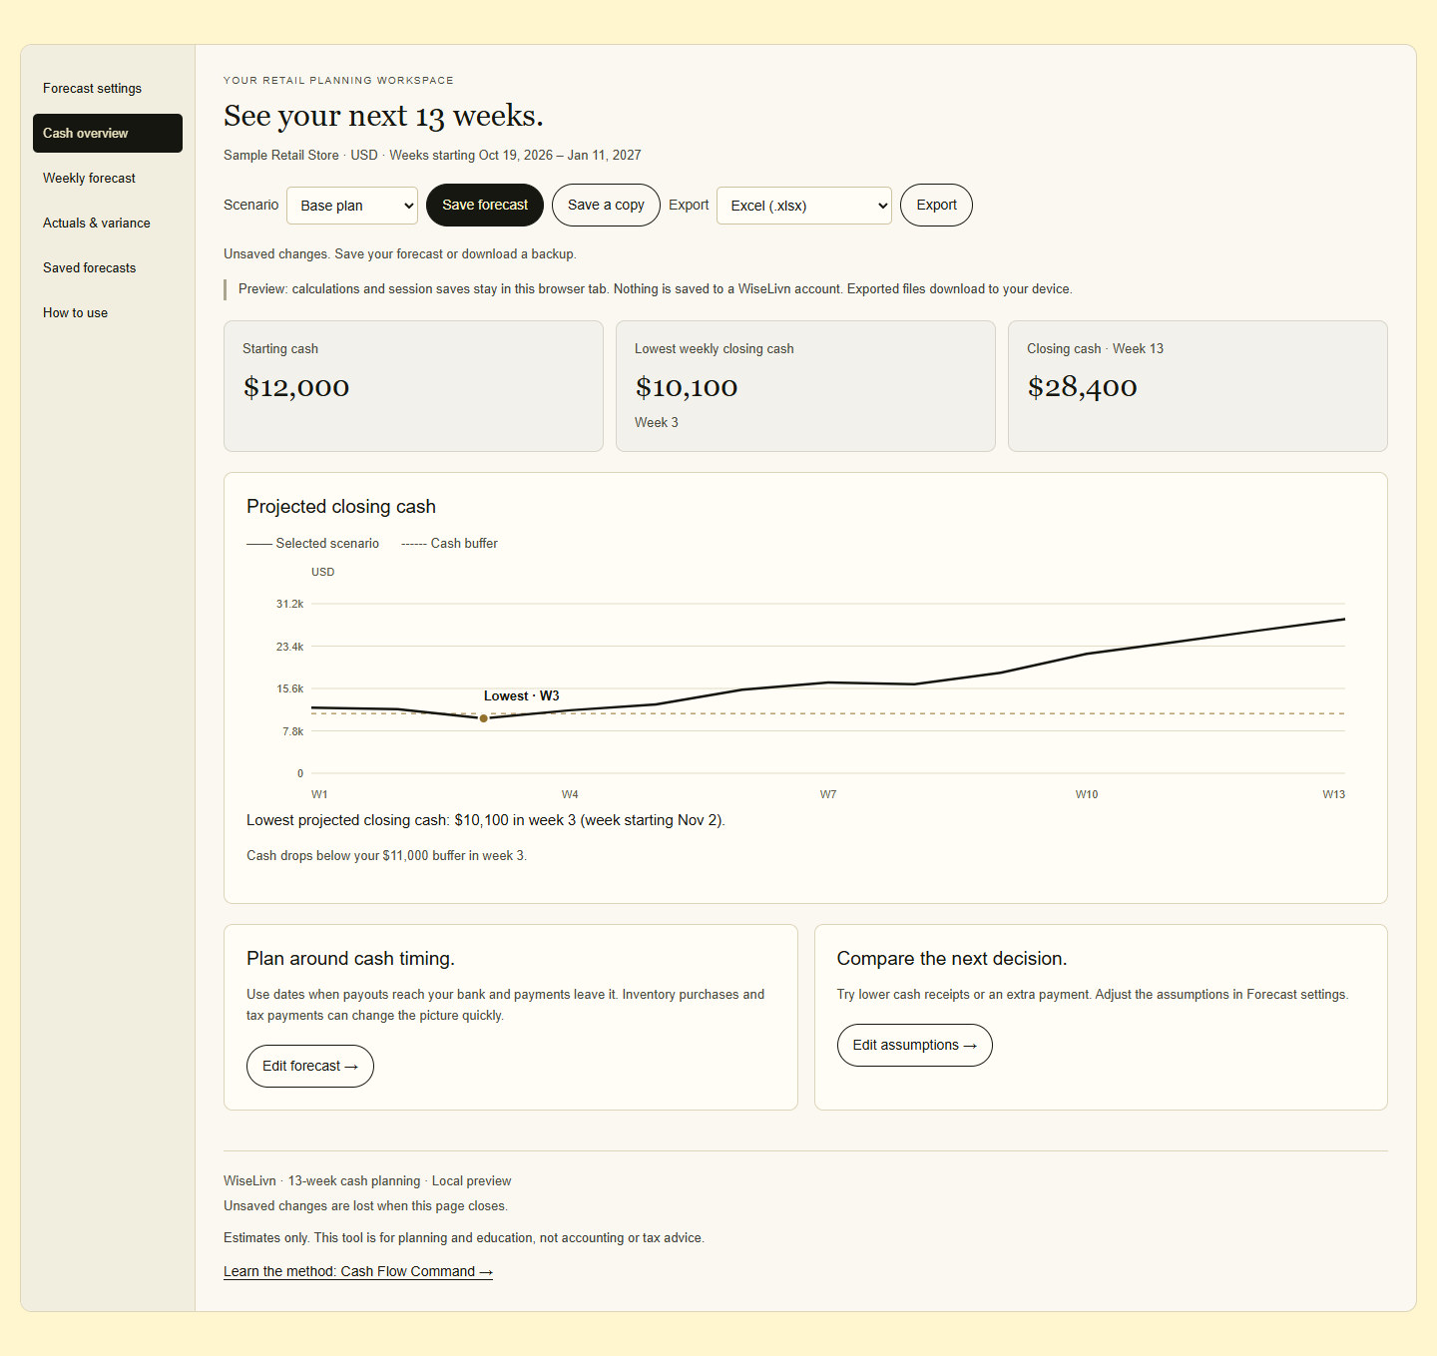Open Actuals & variance in the sidebar
The width and height of the screenshot is (1437, 1356).
click(x=108, y=224)
